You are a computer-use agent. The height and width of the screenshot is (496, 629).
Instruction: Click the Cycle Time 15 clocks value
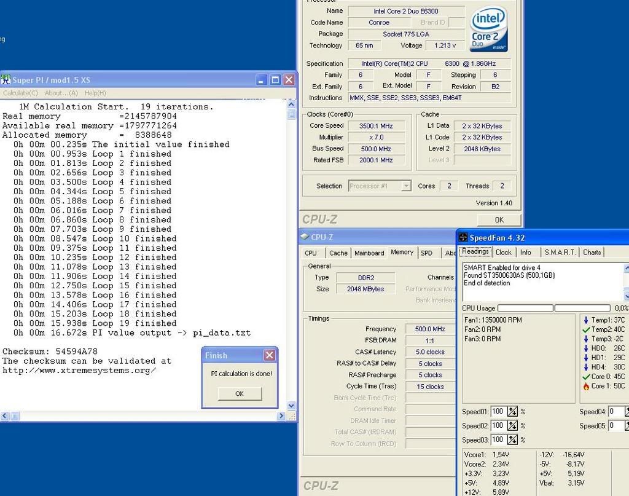[430, 387]
